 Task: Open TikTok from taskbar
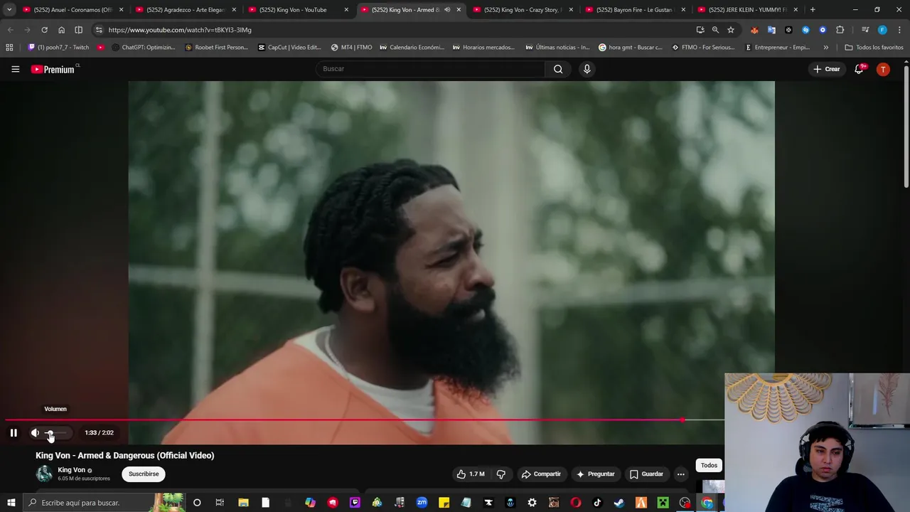597,503
